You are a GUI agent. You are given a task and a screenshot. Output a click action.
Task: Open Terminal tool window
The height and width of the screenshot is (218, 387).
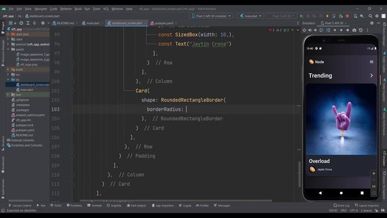[x=94, y=205]
